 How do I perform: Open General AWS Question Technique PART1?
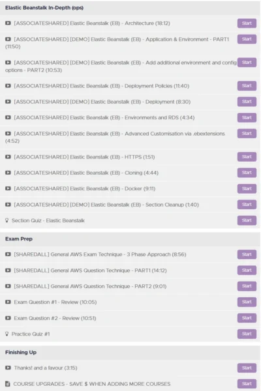pos(90,270)
